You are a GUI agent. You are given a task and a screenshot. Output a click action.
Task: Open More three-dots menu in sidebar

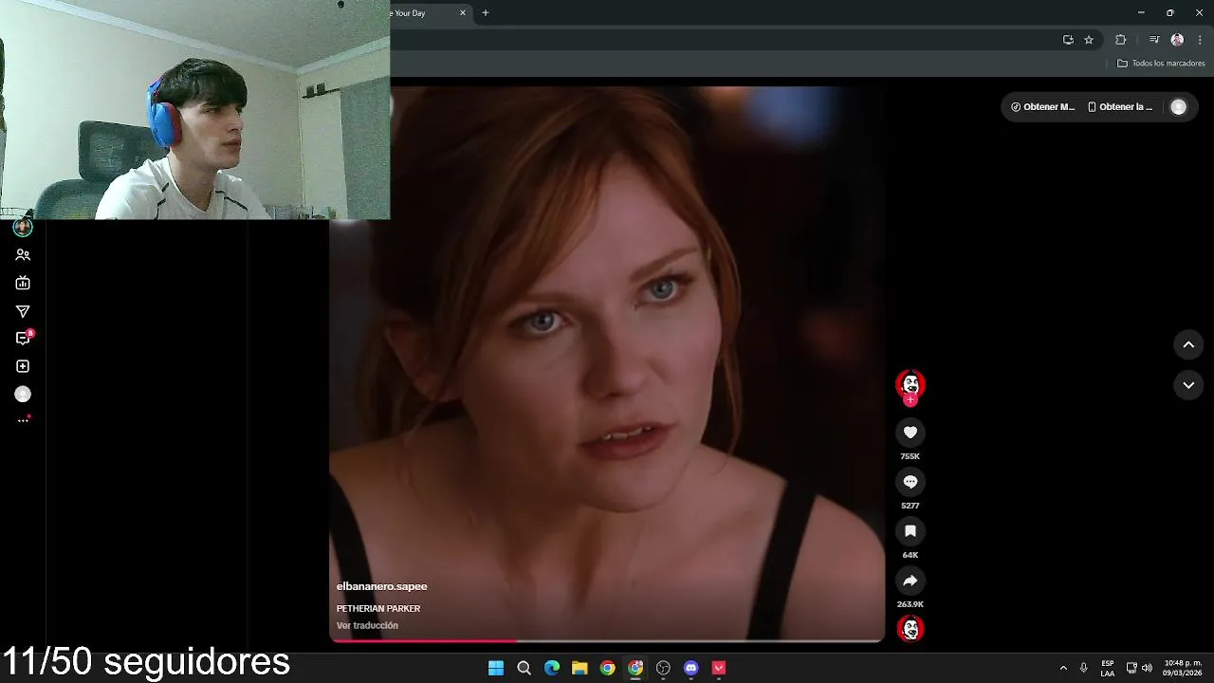pos(23,421)
